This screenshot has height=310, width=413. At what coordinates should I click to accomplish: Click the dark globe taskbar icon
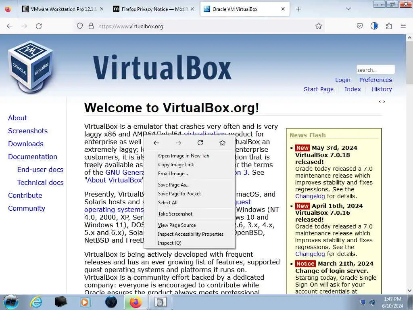111,302
